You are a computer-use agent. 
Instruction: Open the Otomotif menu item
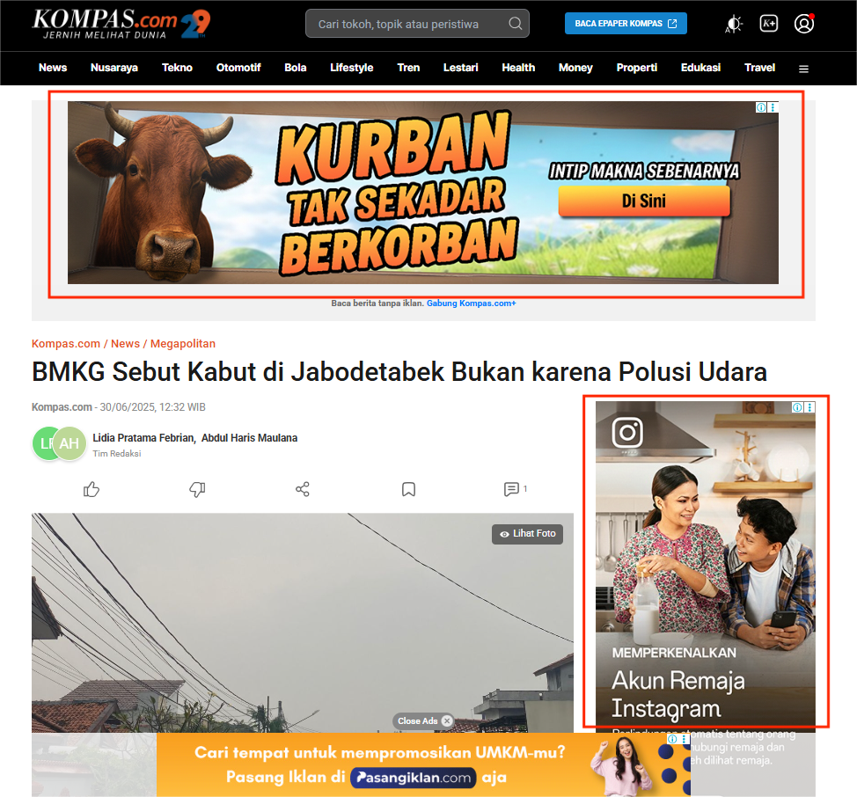pyautogui.click(x=238, y=68)
